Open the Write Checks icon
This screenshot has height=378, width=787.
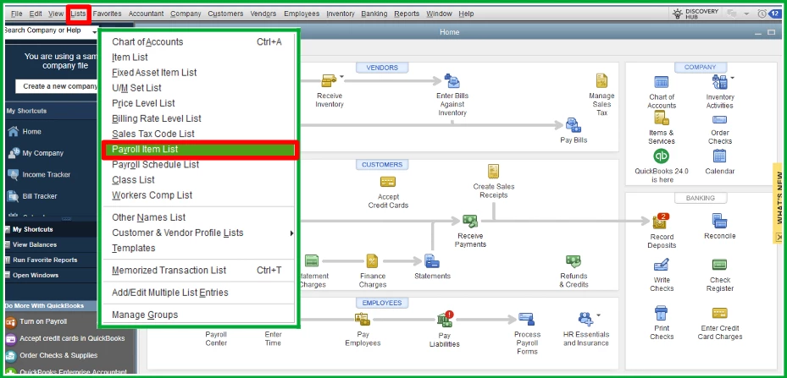662,266
